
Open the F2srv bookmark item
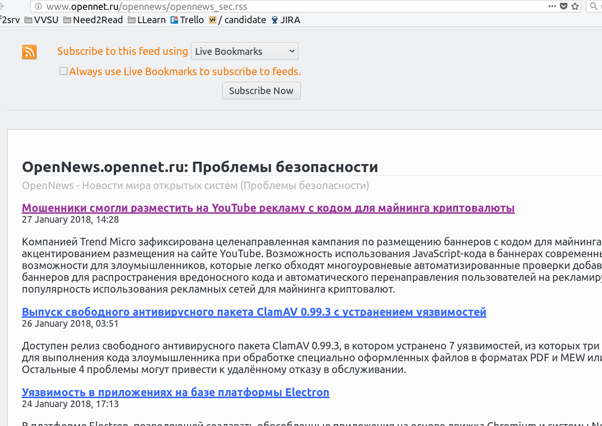click(x=9, y=20)
